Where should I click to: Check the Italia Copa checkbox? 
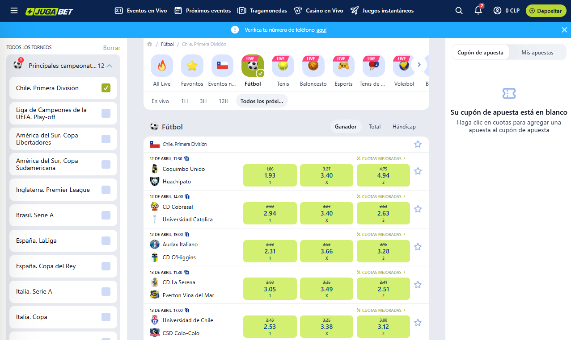(x=106, y=317)
